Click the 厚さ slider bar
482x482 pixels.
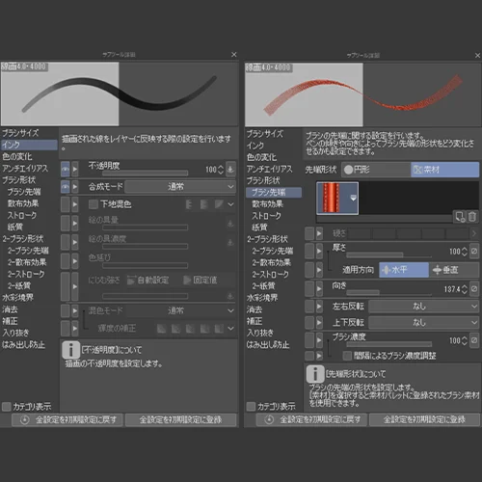tap(388, 255)
